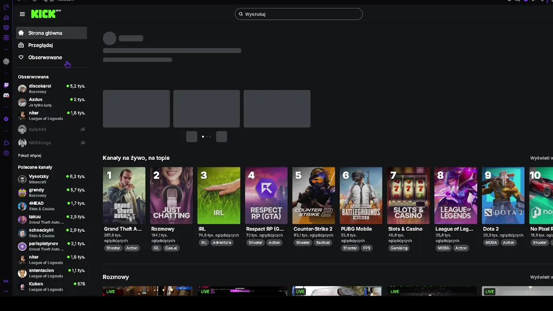Viewport: 553px width, 311px height.
Task: Click '6,2 tys.' viewer count for Vysotzky
Action: coord(77,177)
